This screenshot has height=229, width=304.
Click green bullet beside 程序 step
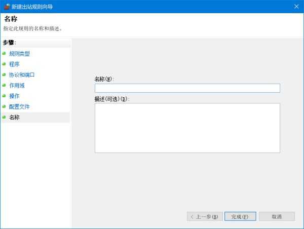4,64
